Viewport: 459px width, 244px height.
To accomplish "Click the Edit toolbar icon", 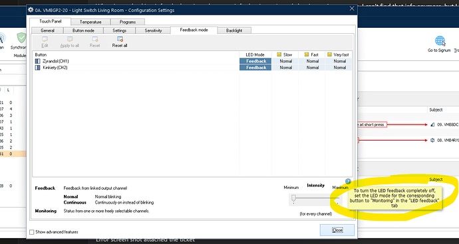I will click(x=45, y=39).
